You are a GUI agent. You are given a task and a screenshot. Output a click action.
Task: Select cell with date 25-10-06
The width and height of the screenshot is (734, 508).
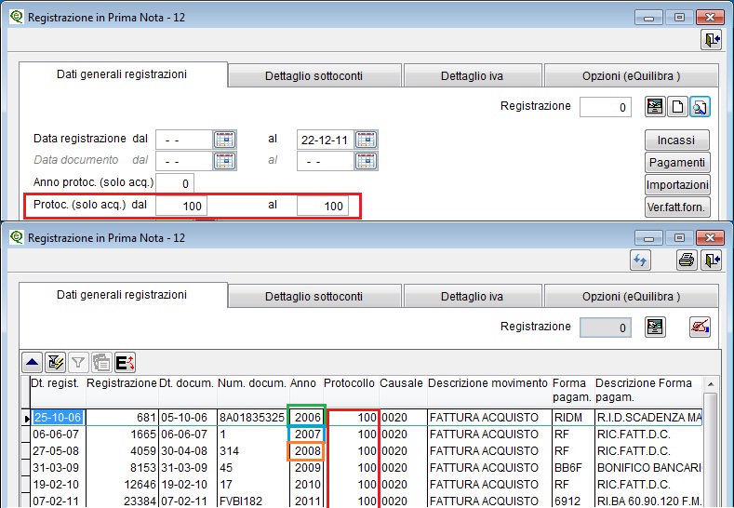58,417
